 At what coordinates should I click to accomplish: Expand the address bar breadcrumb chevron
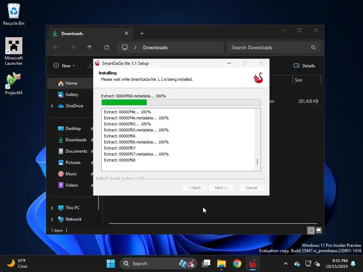(x=135, y=47)
